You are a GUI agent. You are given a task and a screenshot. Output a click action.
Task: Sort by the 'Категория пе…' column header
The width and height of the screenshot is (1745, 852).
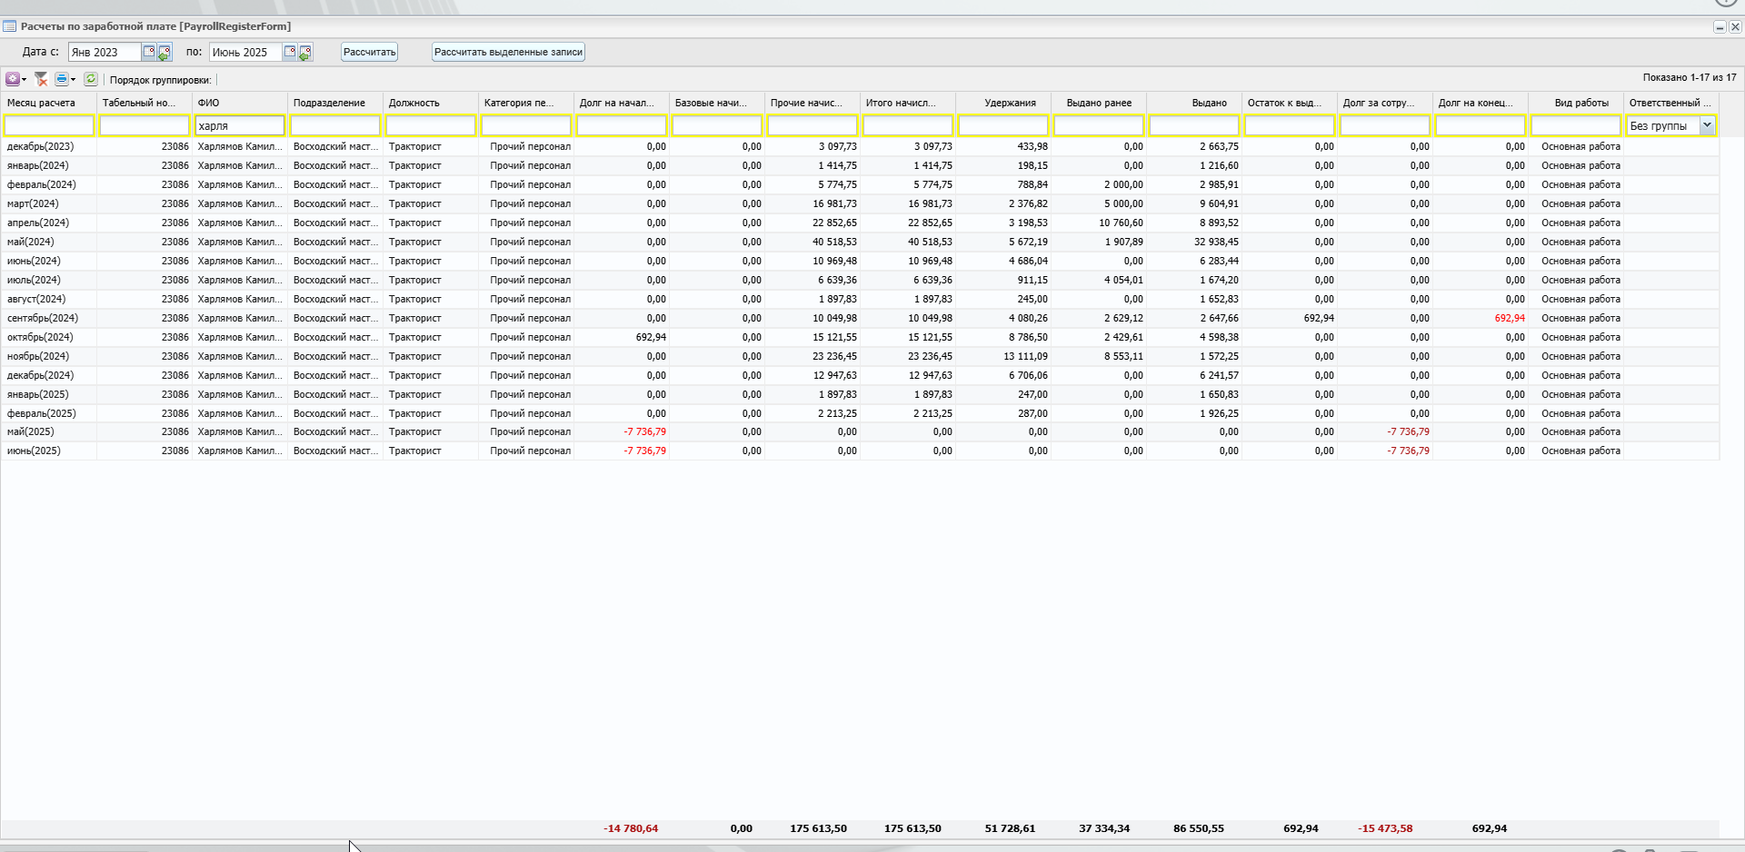[526, 103]
